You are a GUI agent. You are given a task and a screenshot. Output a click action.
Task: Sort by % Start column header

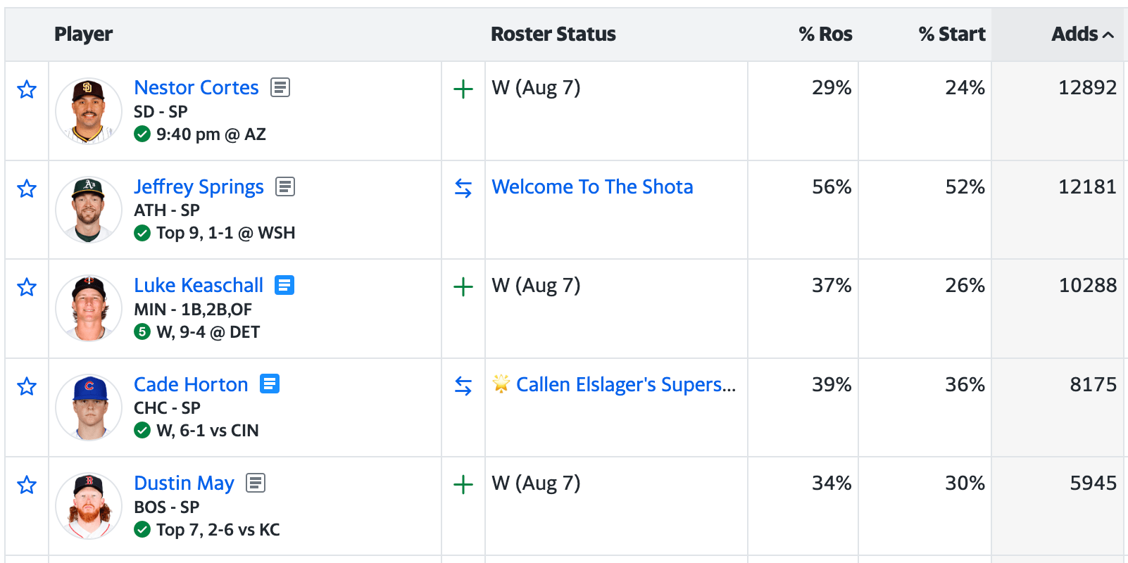tap(952, 34)
